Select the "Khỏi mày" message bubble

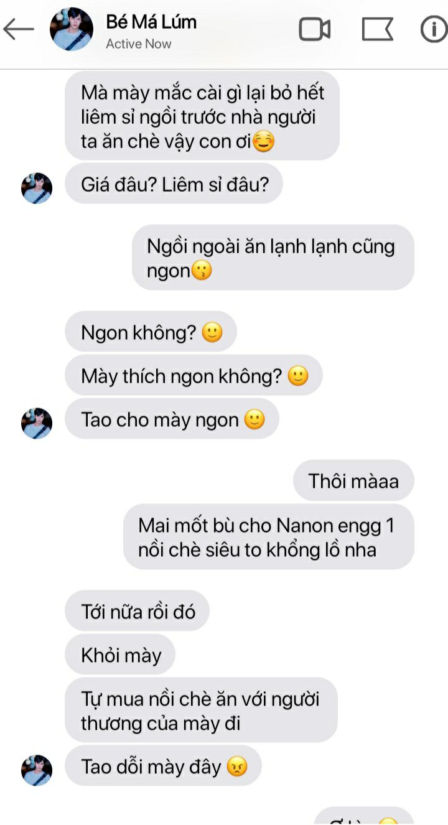pos(120,655)
